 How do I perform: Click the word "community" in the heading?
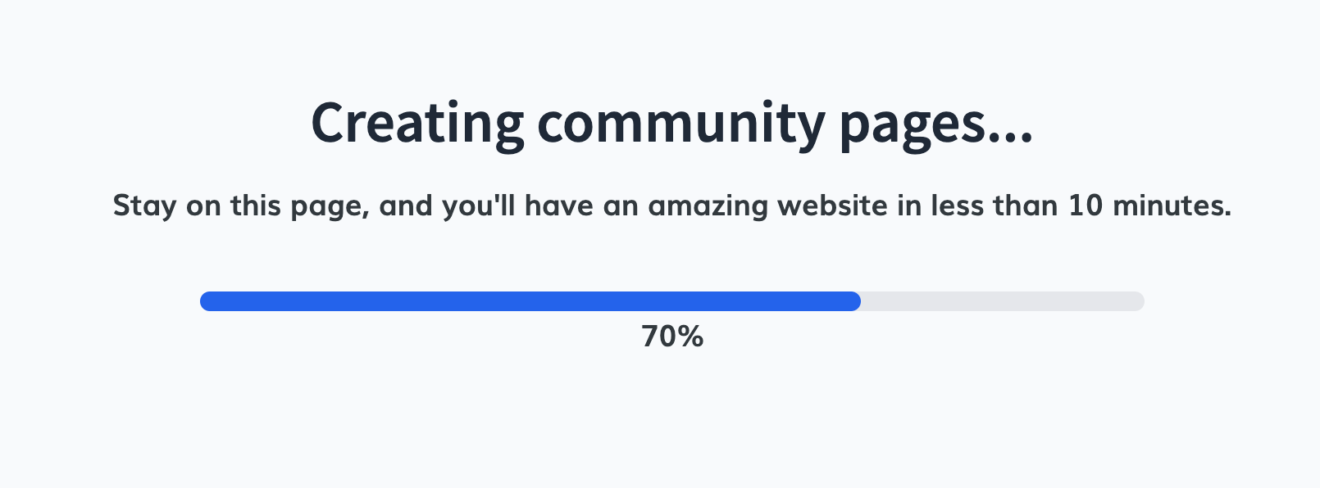coord(680,123)
